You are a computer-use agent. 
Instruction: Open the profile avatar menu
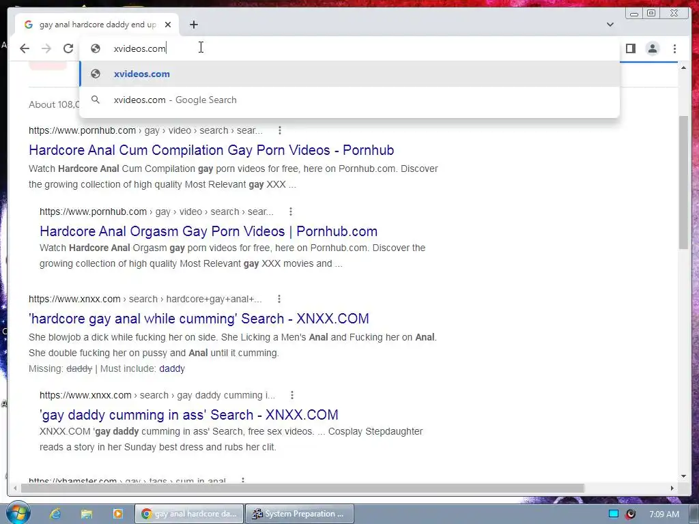coord(653,48)
